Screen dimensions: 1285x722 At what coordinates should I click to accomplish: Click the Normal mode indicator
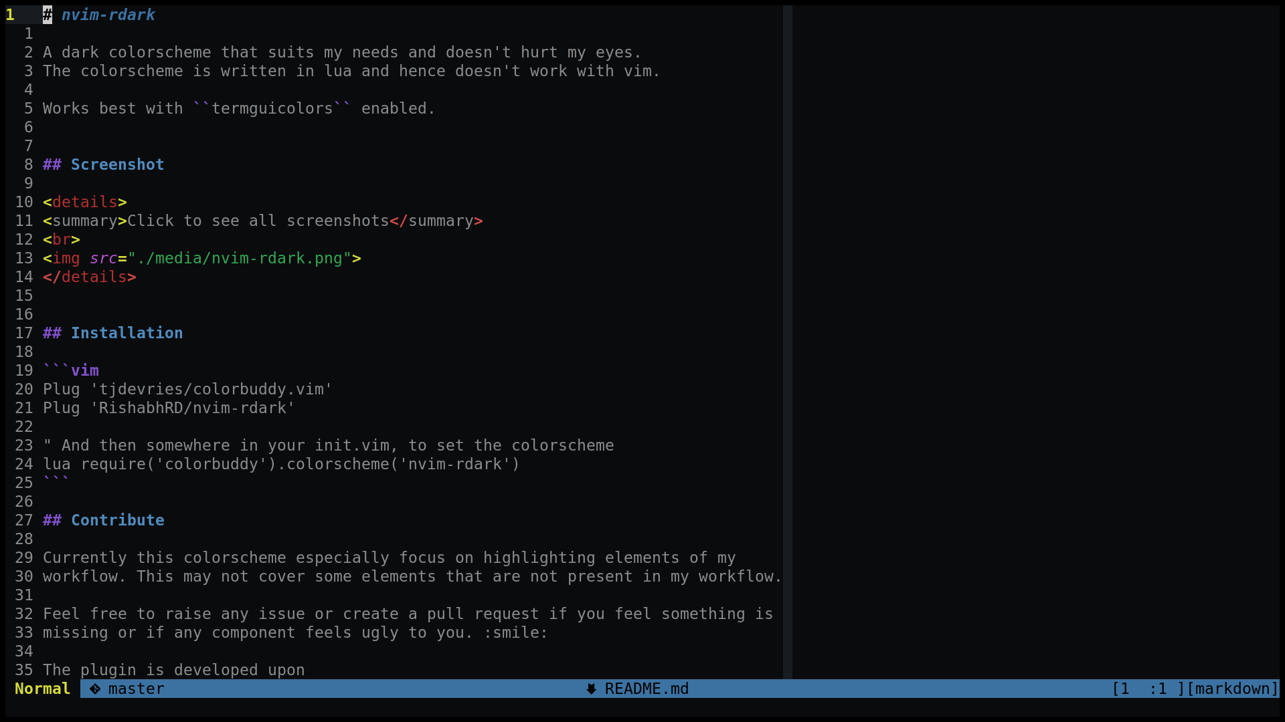click(42, 689)
